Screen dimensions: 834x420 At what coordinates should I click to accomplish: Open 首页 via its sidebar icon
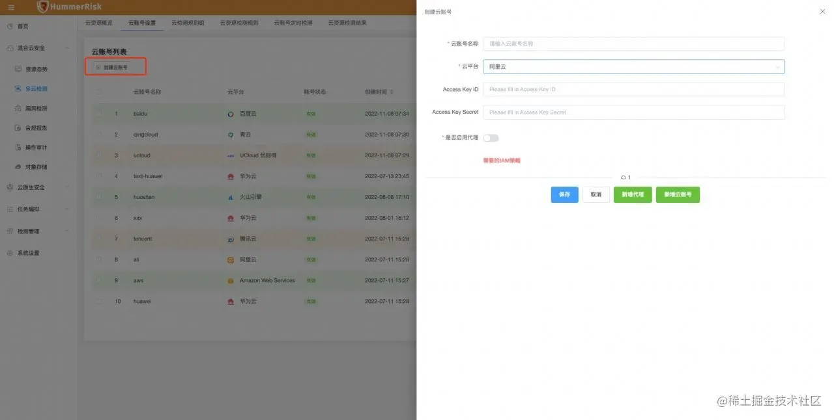pos(10,26)
